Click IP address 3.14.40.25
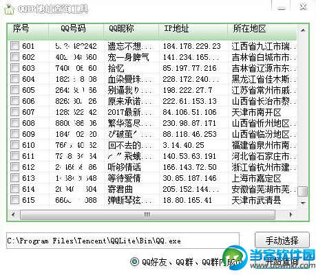Viewport: 316px width, 275px height. 183,145
